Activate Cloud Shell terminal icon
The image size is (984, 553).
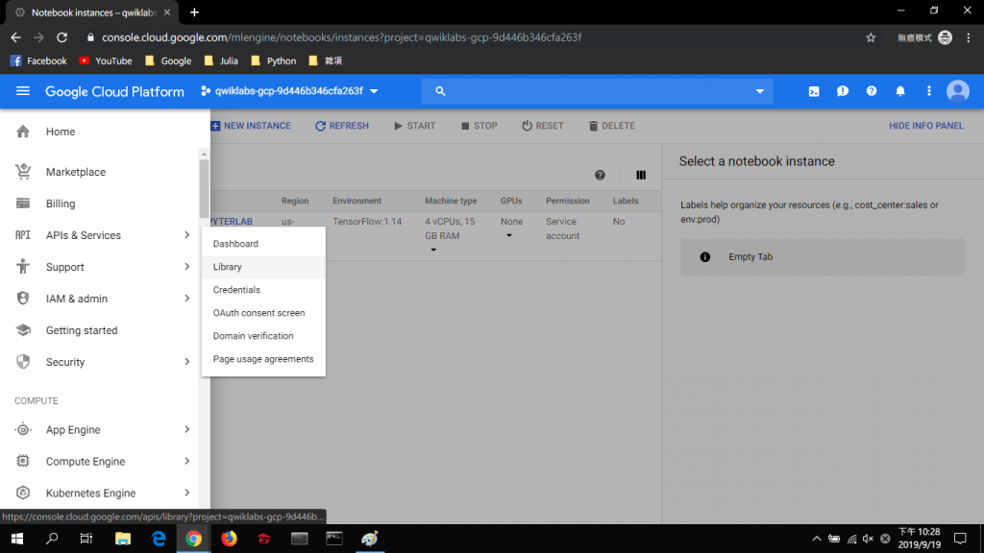(814, 91)
